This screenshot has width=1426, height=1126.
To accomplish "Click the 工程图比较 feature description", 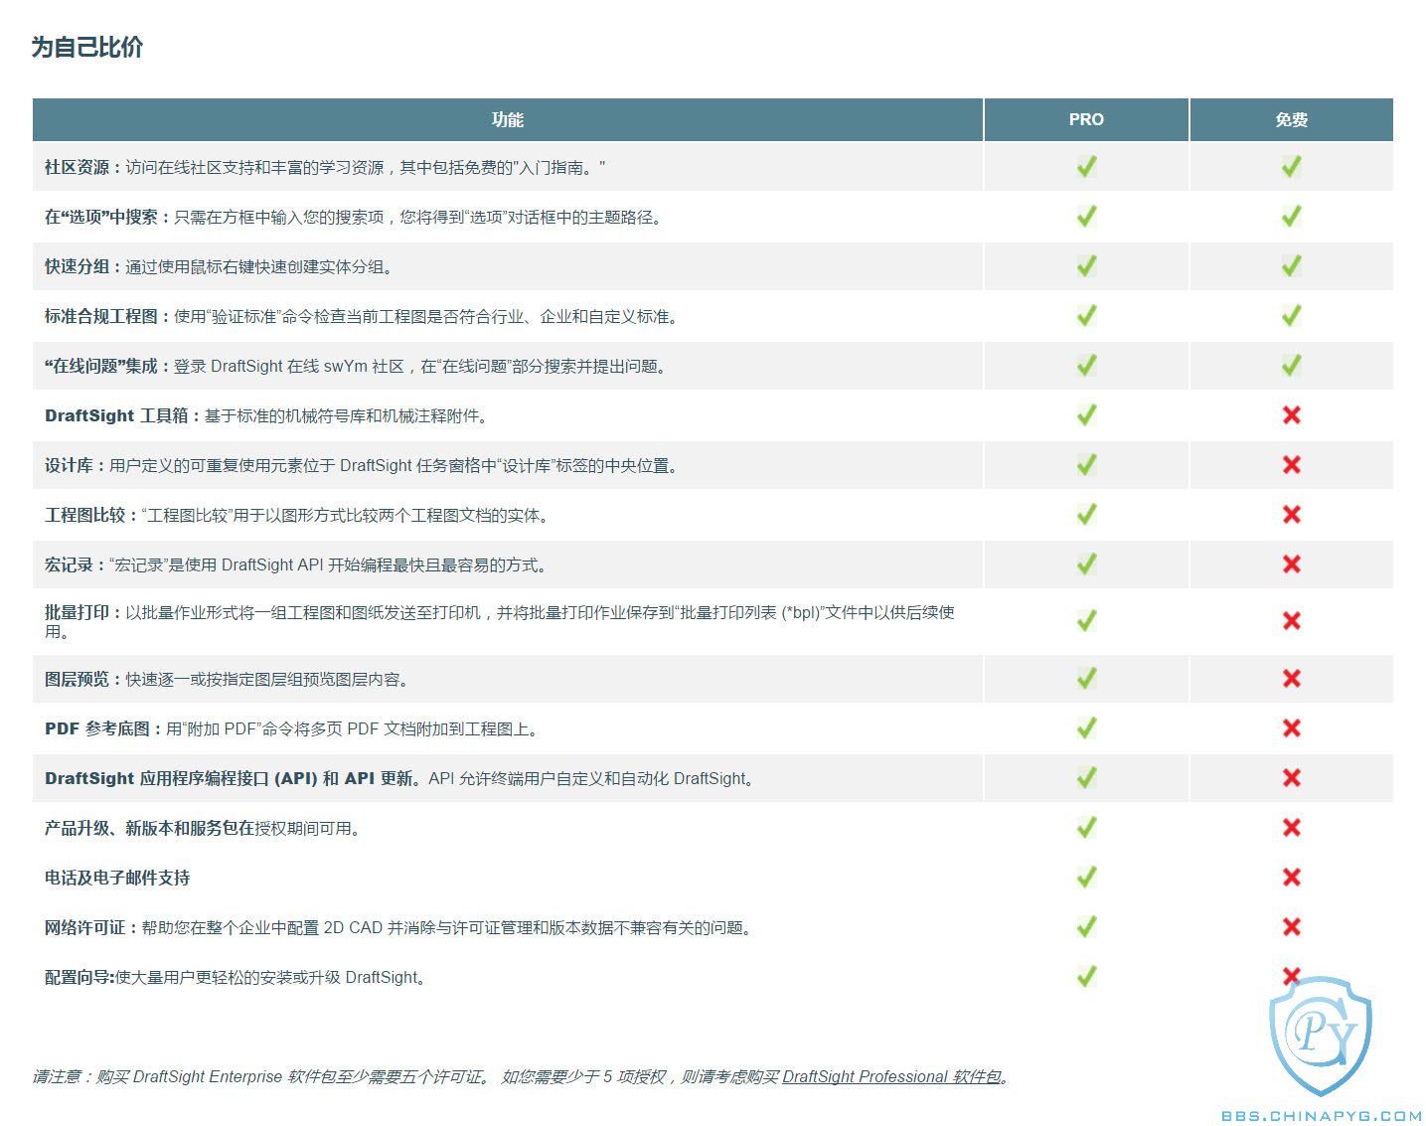I will point(299,515).
